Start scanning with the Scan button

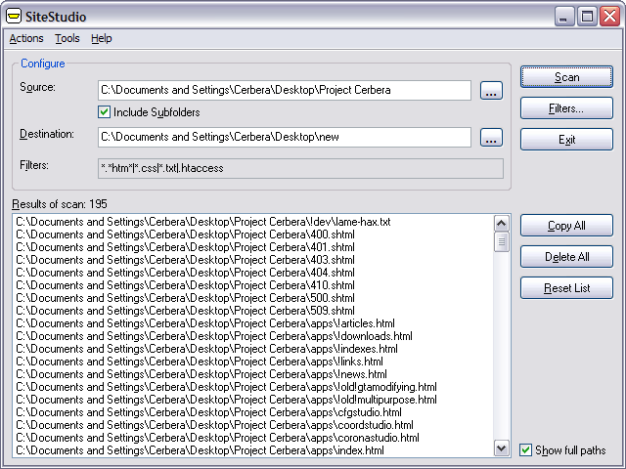click(566, 77)
